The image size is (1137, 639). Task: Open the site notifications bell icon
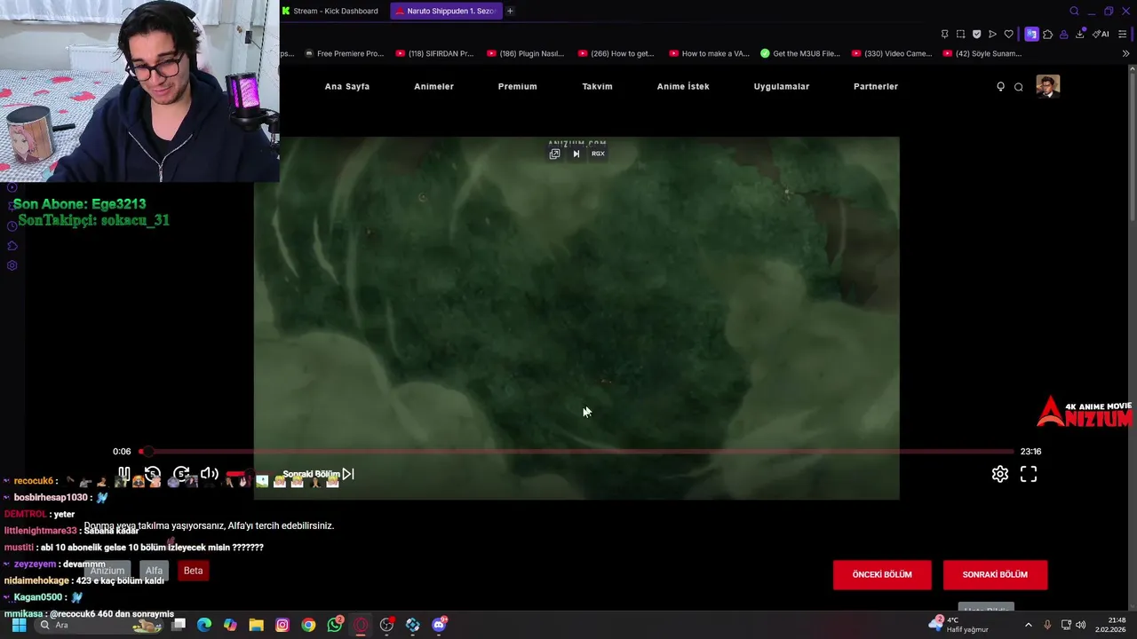pos(1000,86)
